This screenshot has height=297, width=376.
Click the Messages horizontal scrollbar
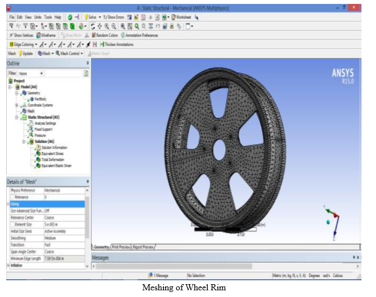click(174, 266)
